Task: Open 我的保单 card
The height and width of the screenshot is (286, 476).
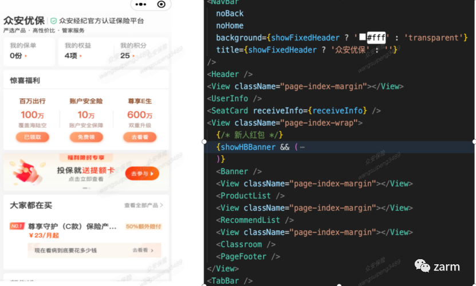Action: [29, 51]
